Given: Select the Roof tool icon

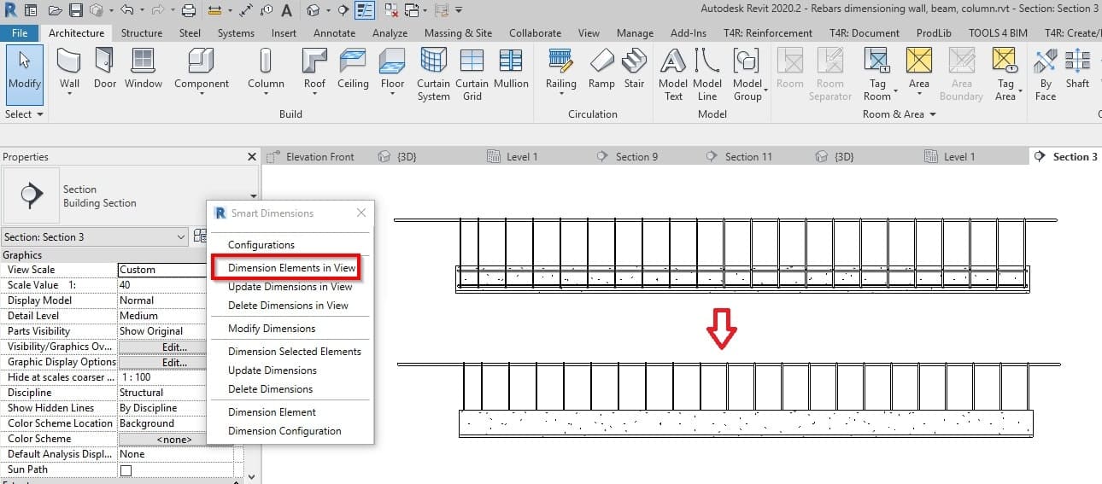Looking at the screenshot, I should [x=314, y=61].
